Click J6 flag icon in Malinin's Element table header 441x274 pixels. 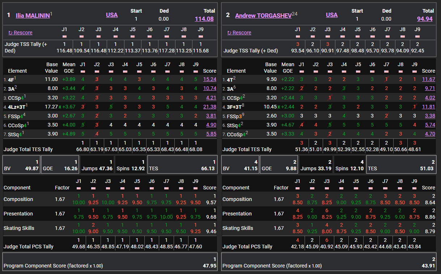pyautogui.click(x=153, y=71)
